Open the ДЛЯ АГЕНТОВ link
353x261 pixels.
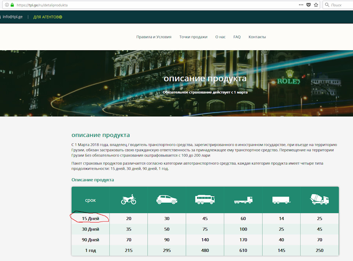pos(47,17)
